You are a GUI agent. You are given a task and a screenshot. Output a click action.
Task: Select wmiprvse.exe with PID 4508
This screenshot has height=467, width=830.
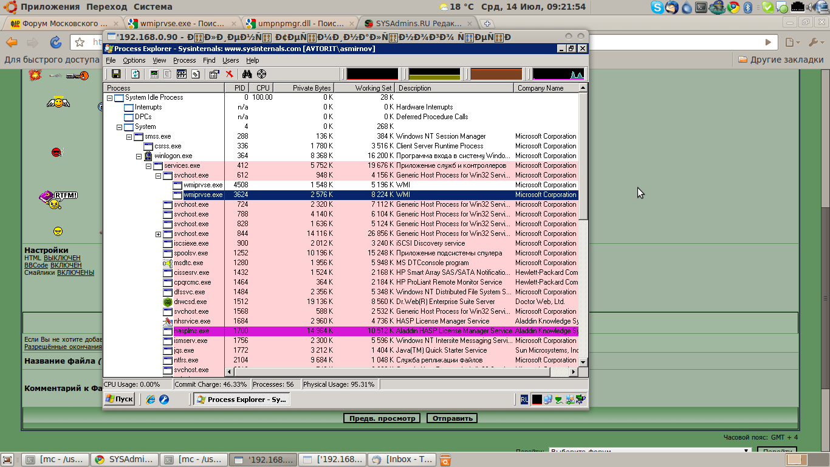coord(341,185)
